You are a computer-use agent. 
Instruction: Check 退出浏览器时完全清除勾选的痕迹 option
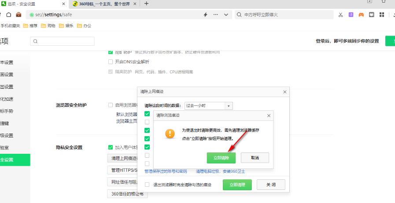click(147, 185)
